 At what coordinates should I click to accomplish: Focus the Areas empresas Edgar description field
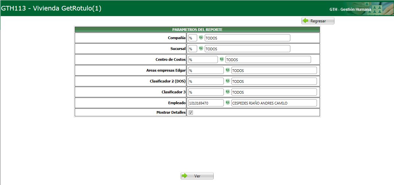click(x=274, y=70)
